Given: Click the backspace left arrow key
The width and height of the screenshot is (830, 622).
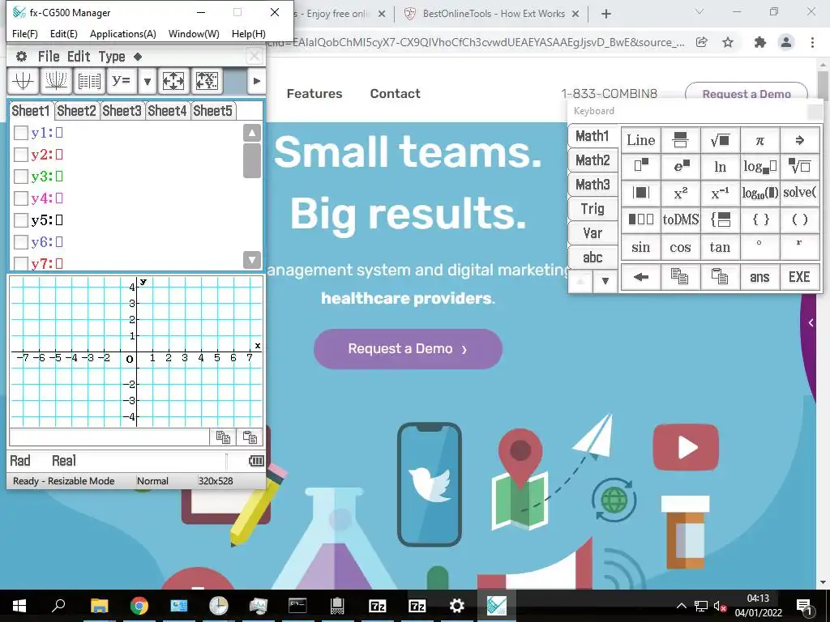Looking at the screenshot, I should point(640,277).
